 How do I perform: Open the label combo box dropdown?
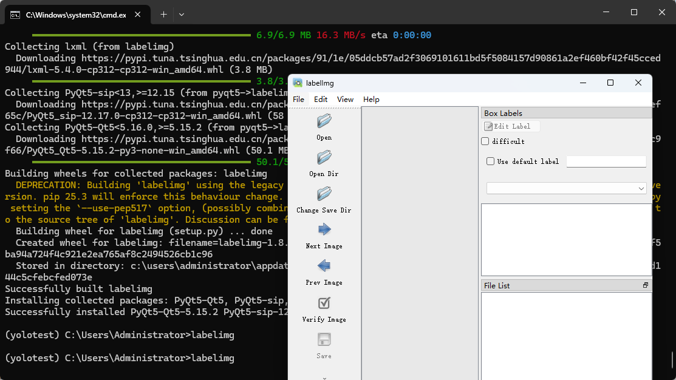coord(641,188)
